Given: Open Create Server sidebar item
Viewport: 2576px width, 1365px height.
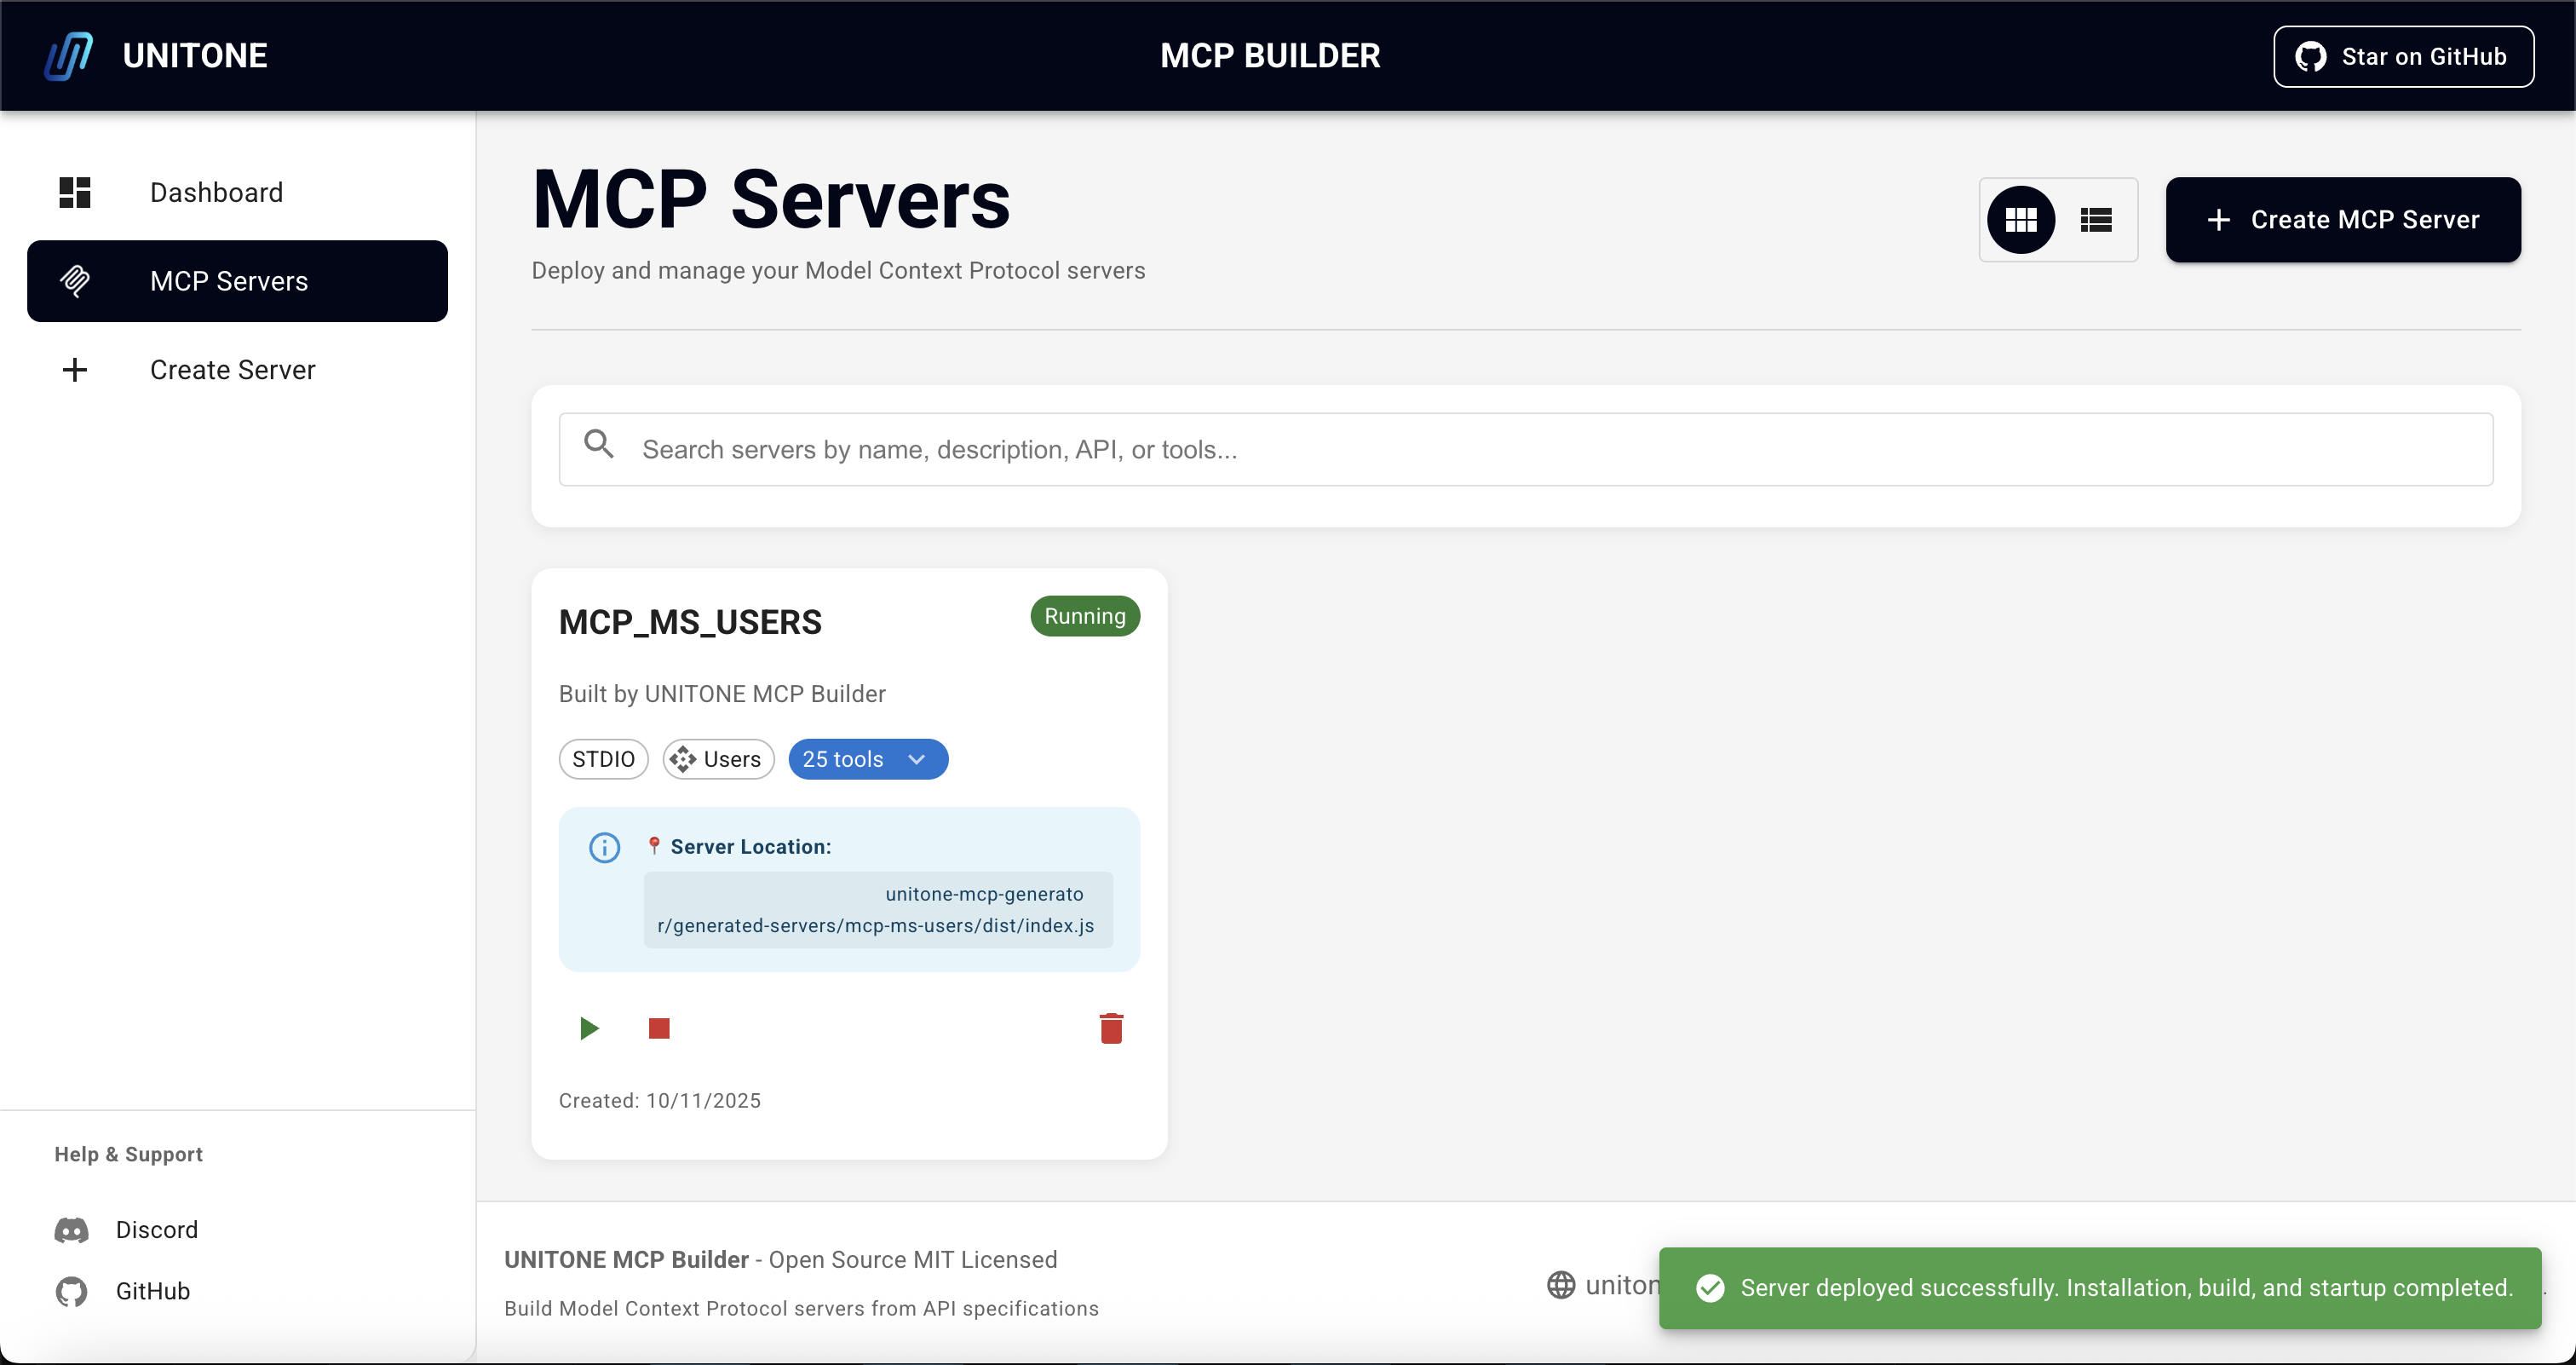Looking at the screenshot, I should click(x=237, y=370).
